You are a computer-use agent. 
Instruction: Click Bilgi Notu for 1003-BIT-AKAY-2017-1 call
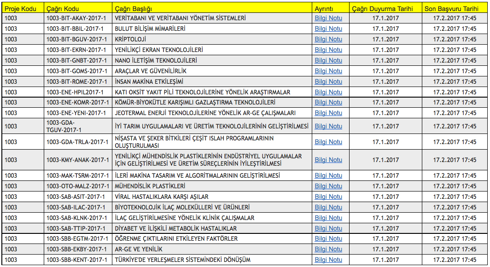click(328, 18)
